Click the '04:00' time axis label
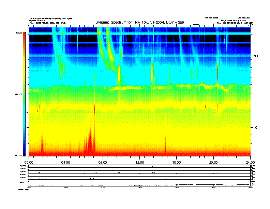Screen dimensions: 270x209 tap(66, 163)
